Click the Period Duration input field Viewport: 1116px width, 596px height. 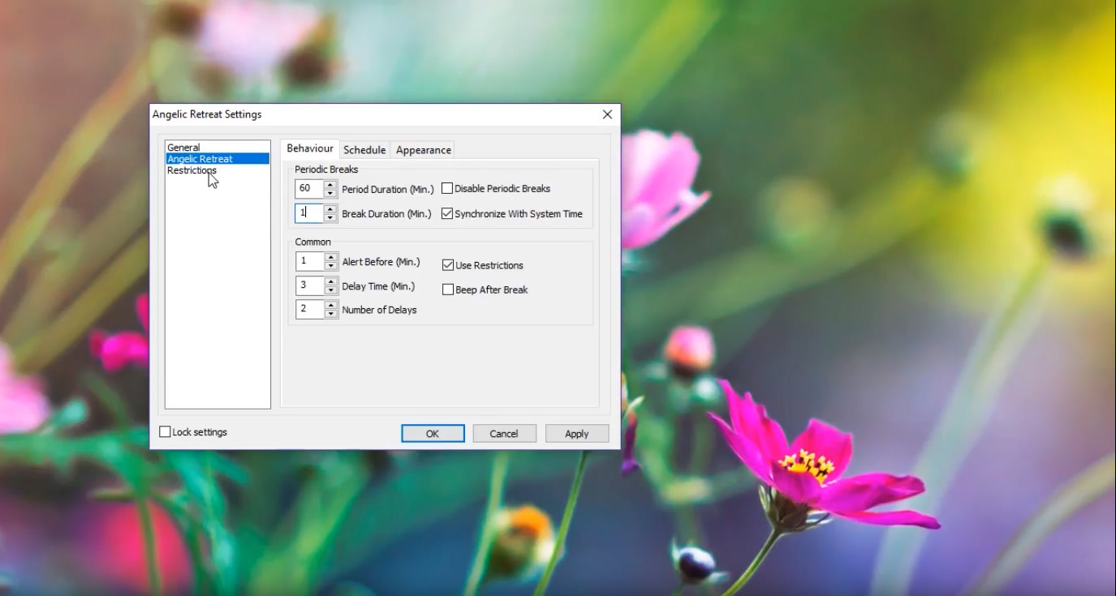[309, 189]
